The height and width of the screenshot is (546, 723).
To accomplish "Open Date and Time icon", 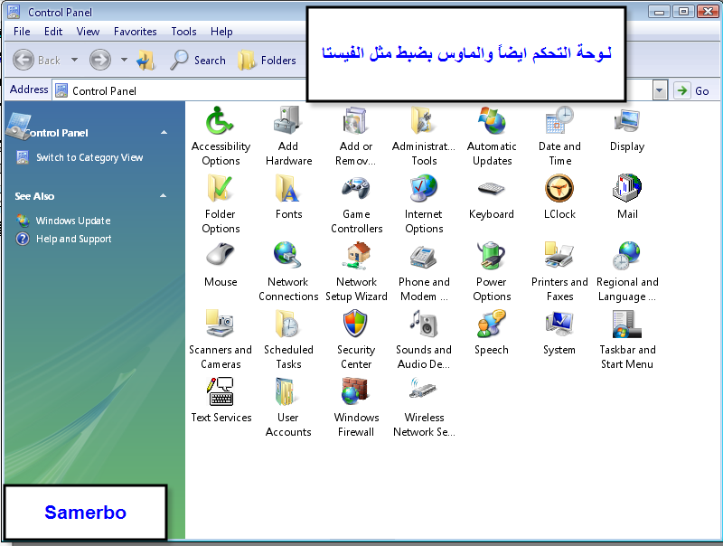I will tap(559, 121).
